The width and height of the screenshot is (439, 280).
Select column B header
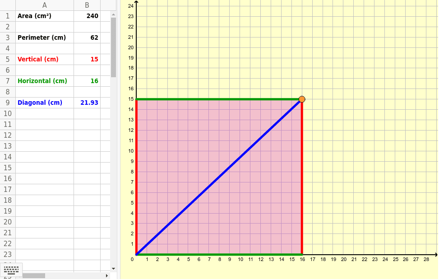tap(87, 5)
